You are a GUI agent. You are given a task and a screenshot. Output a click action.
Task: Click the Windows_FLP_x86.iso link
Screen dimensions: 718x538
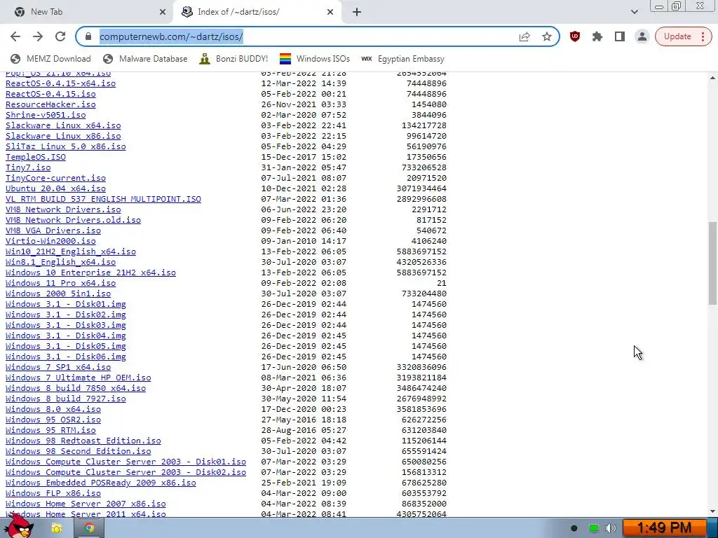point(53,494)
